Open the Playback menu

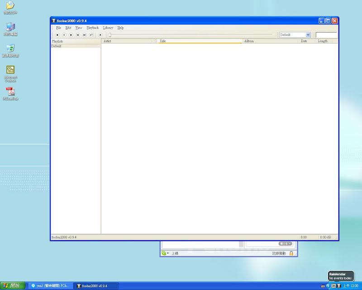[93, 28]
